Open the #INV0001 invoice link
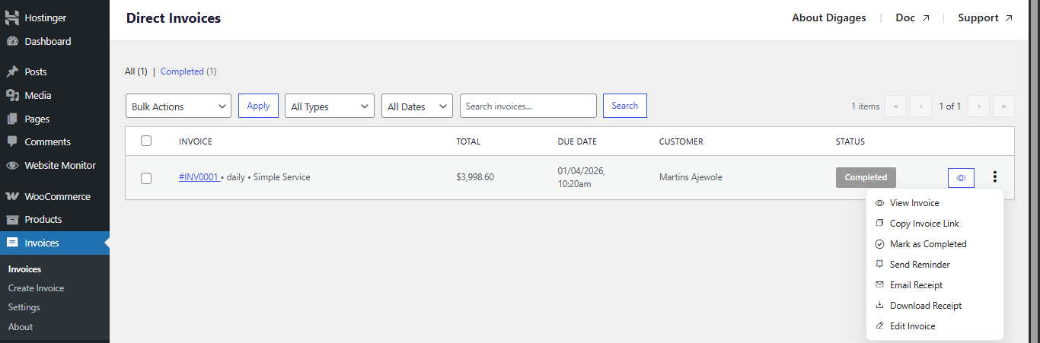 click(x=199, y=177)
